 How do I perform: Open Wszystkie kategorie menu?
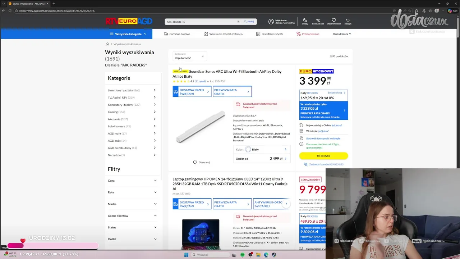point(128,34)
